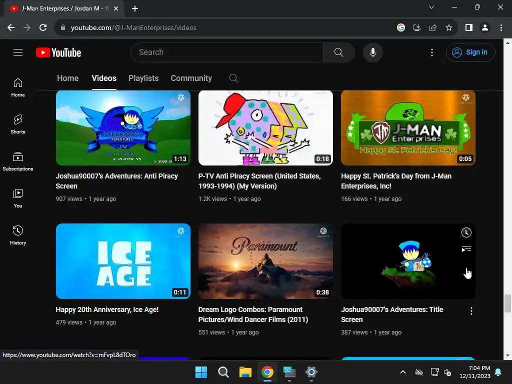Image resolution: width=512 pixels, height=384 pixels.
Task: Close the J-Man Enterprises tab
Action: [116, 8]
